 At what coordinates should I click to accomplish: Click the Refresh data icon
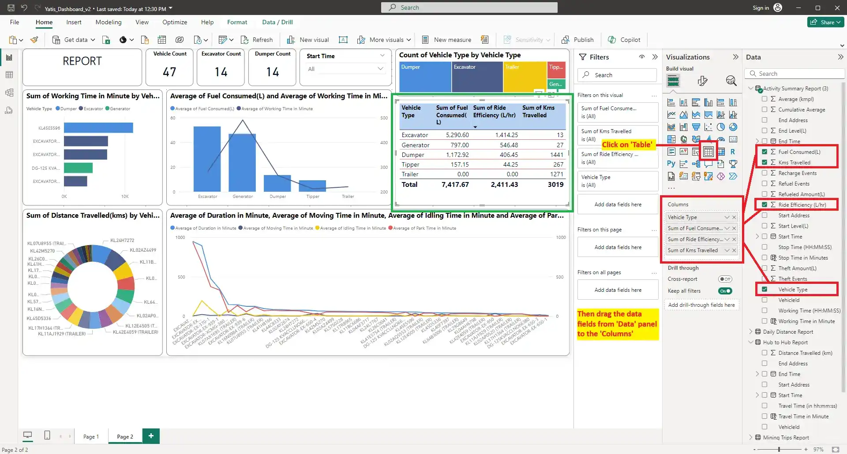pyautogui.click(x=245, y=40)
